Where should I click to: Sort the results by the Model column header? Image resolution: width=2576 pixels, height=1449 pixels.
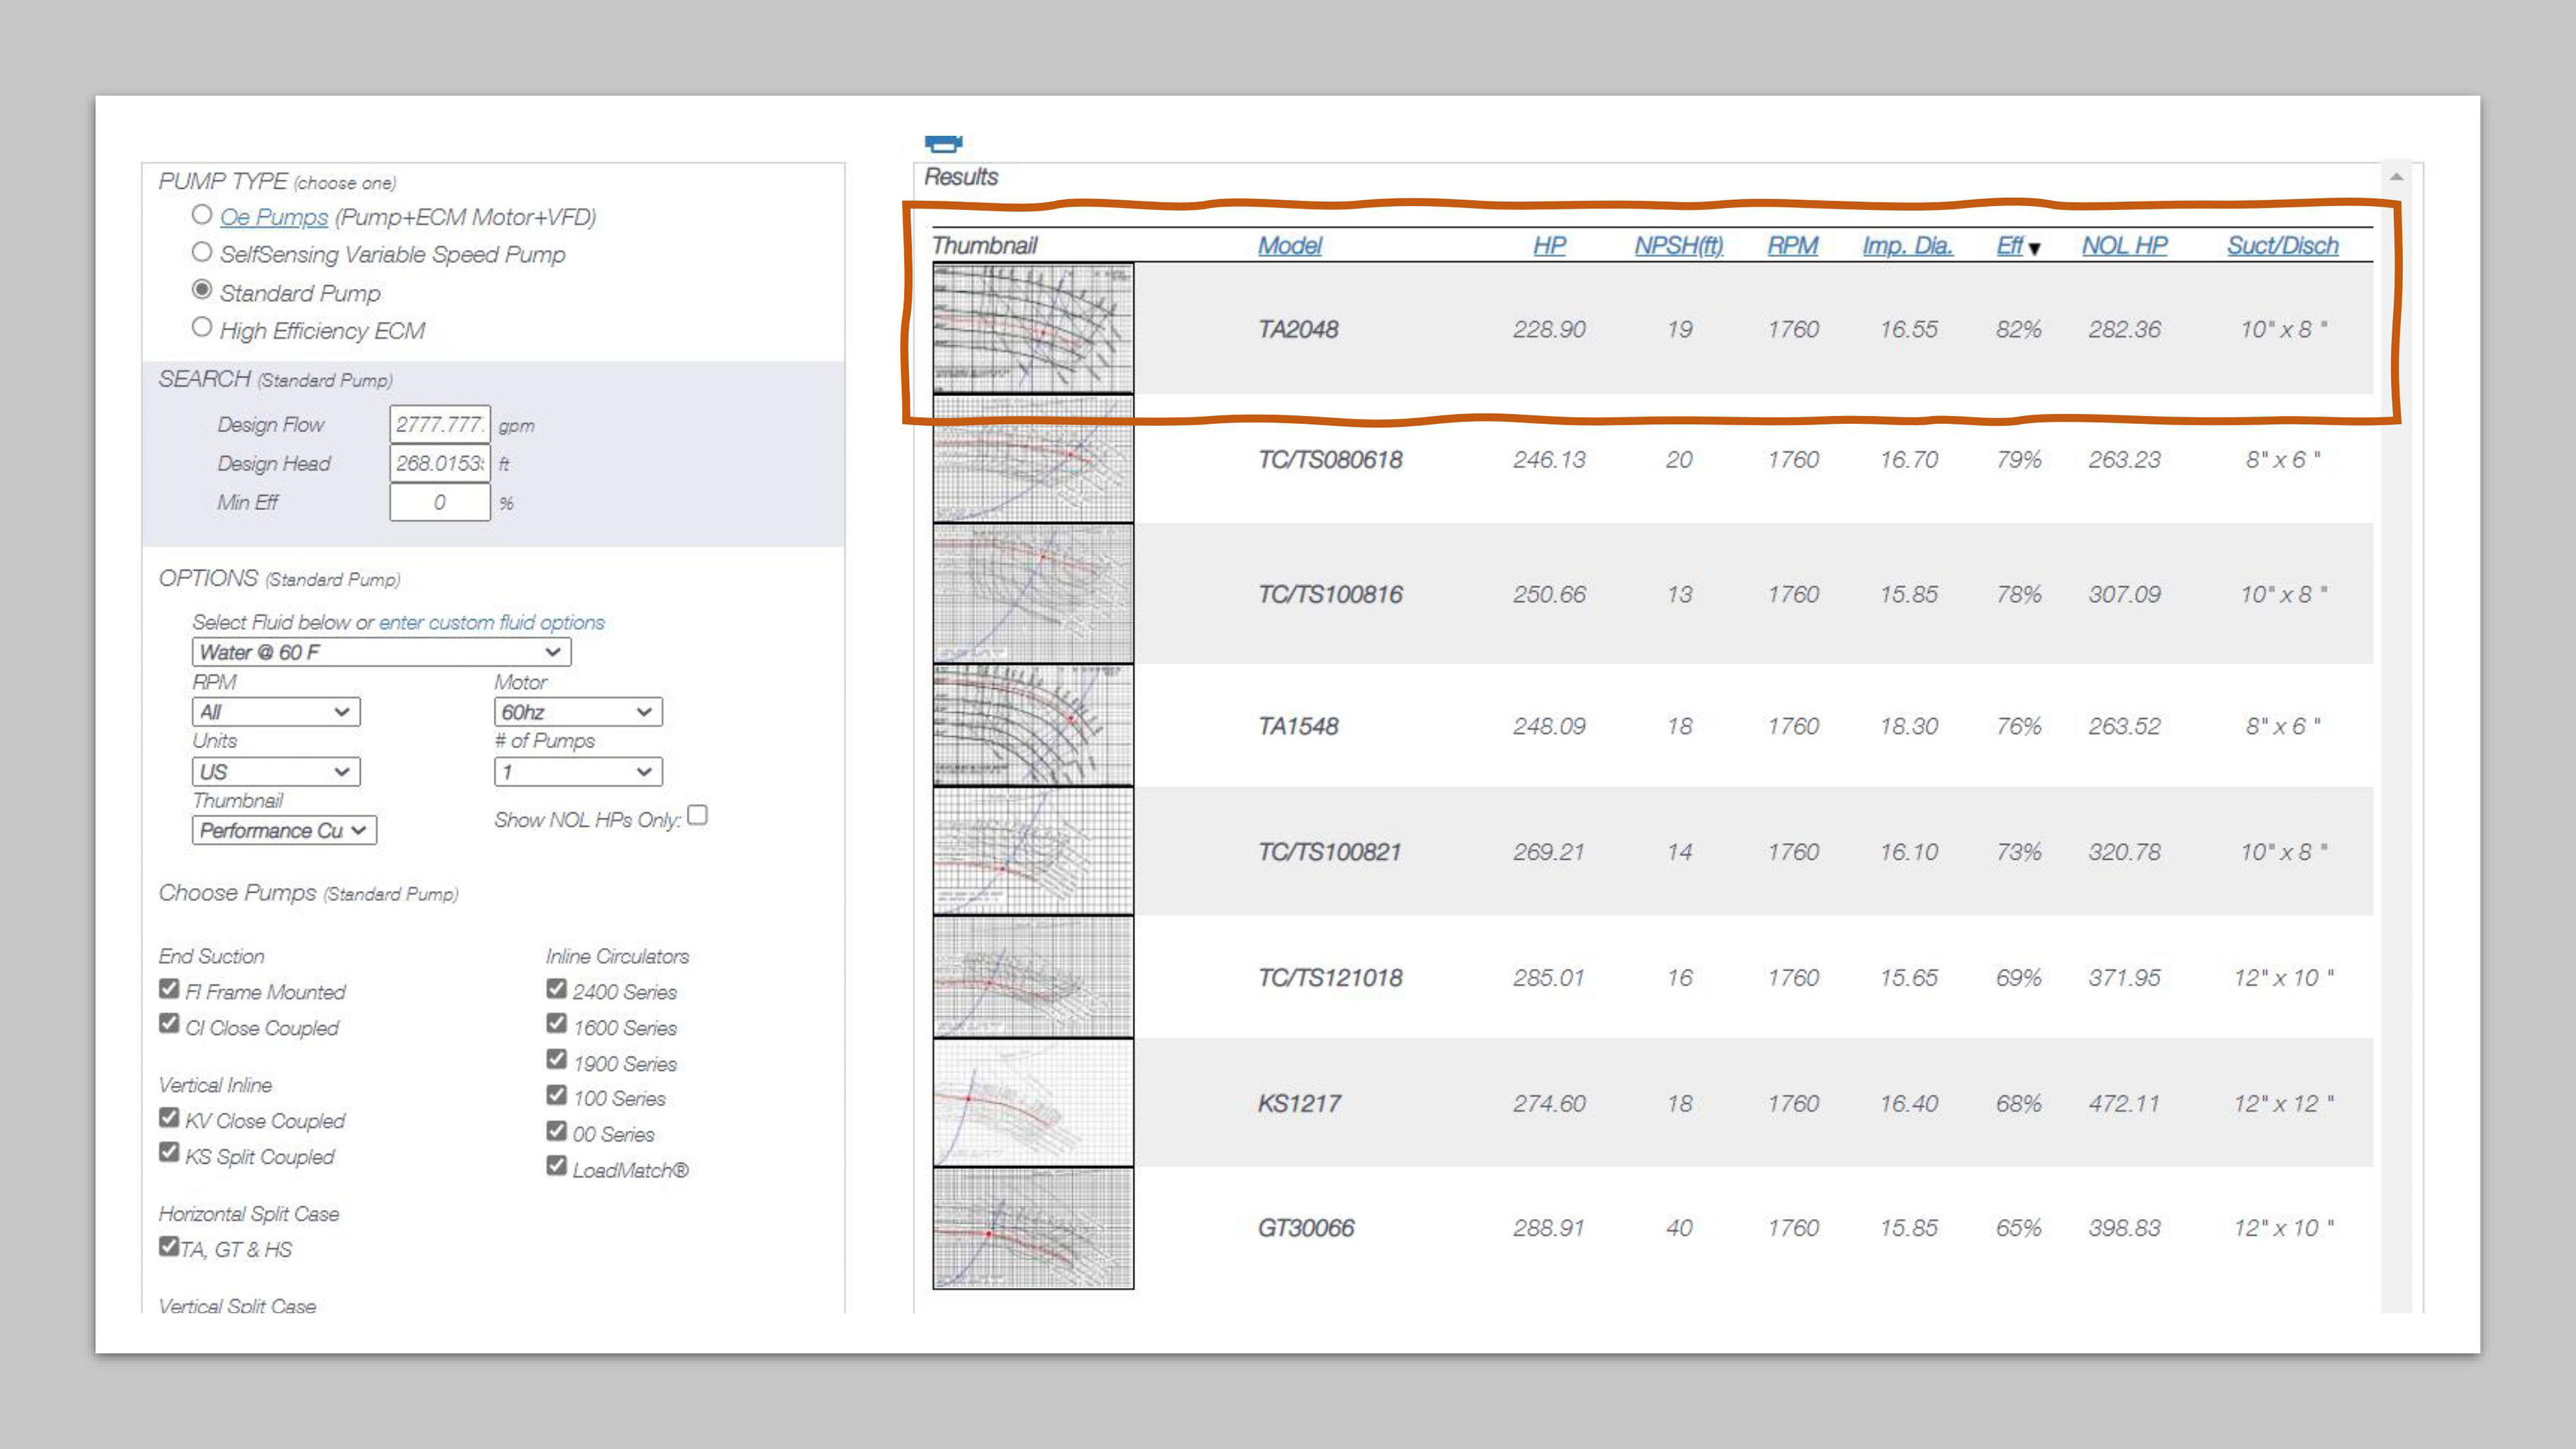pos(1289,245)
